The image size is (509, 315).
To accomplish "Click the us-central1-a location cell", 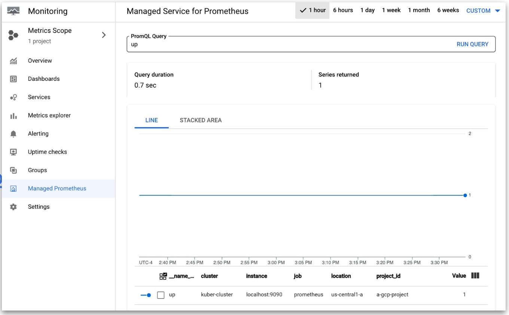I will coord(347,295).
